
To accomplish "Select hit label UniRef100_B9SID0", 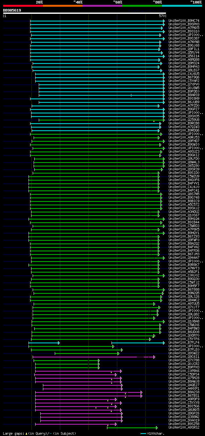I will click(184, 173).
